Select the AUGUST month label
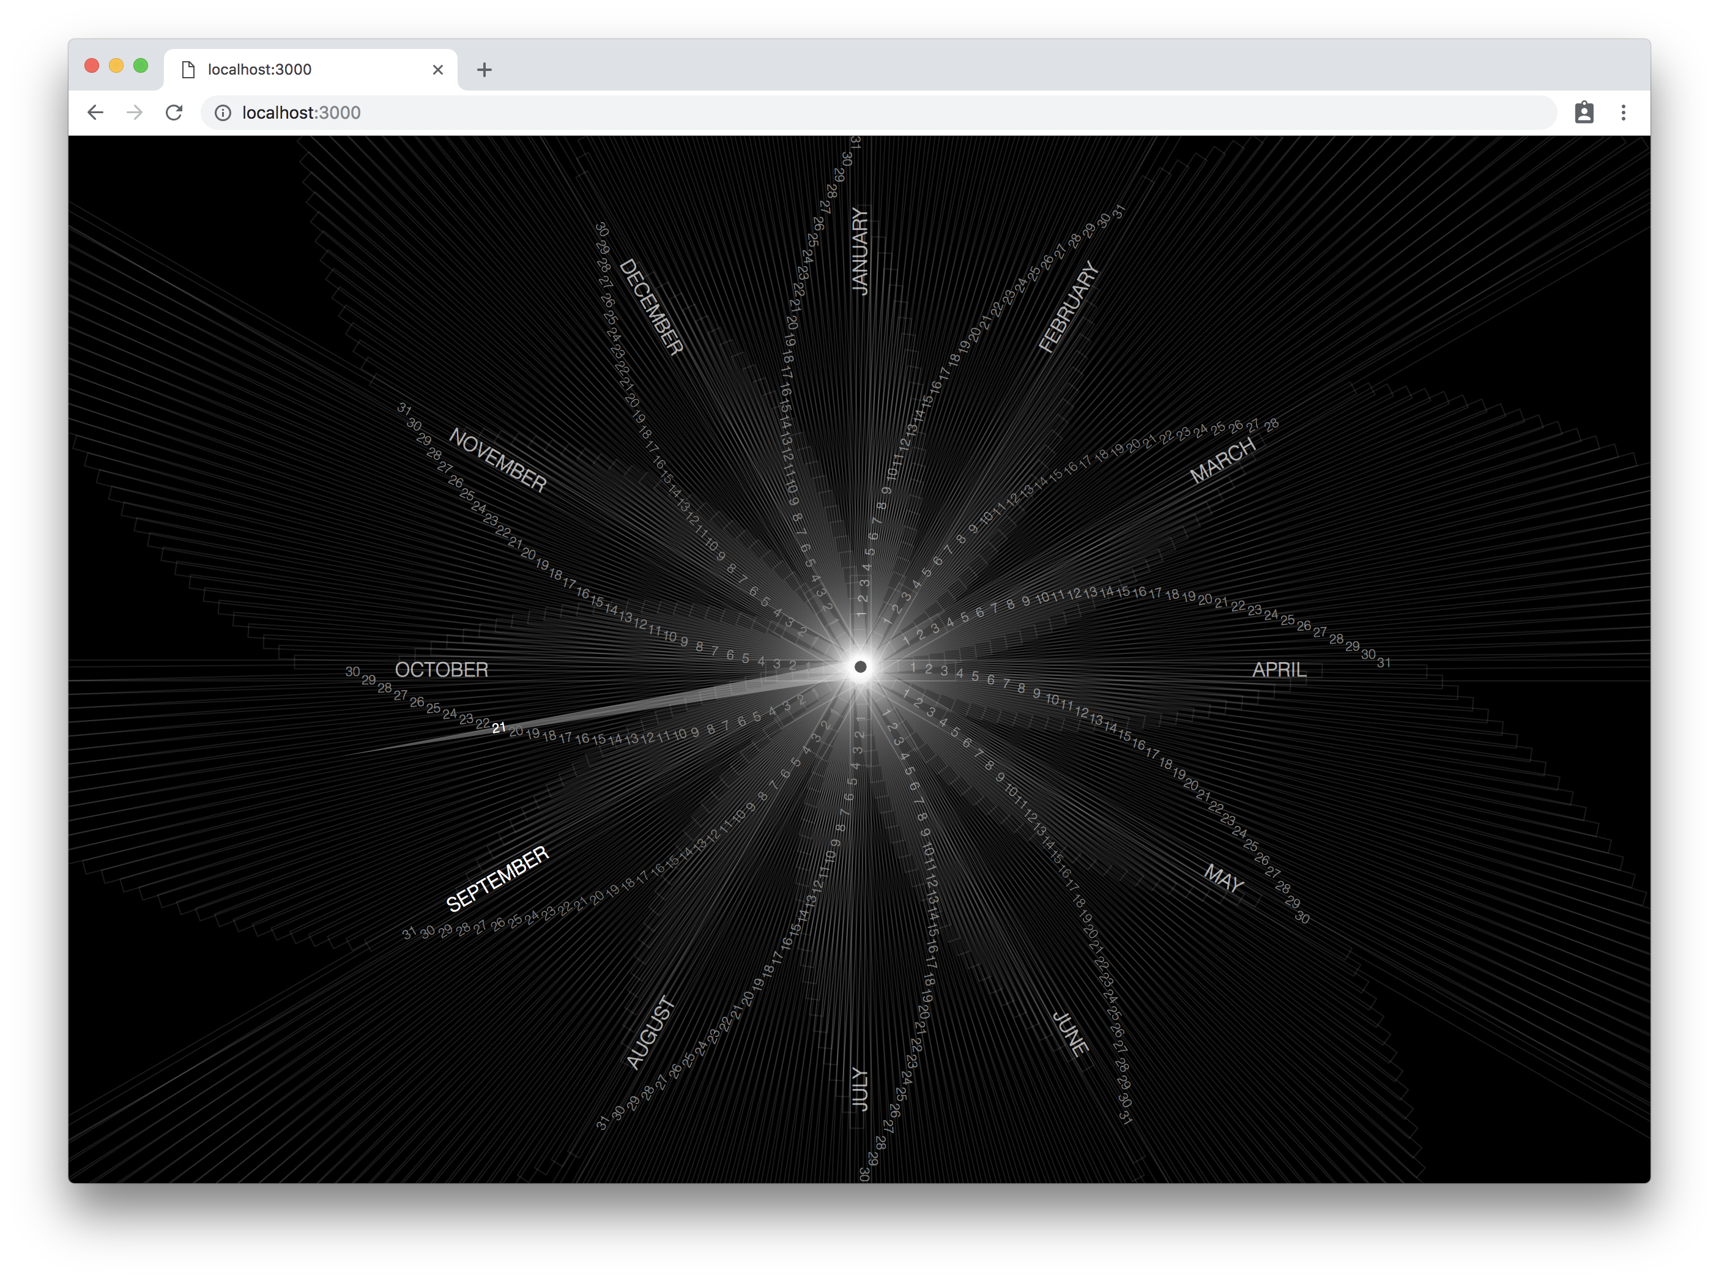Viewport: 1719px width, 1281px height. [x=650, y=1033]
